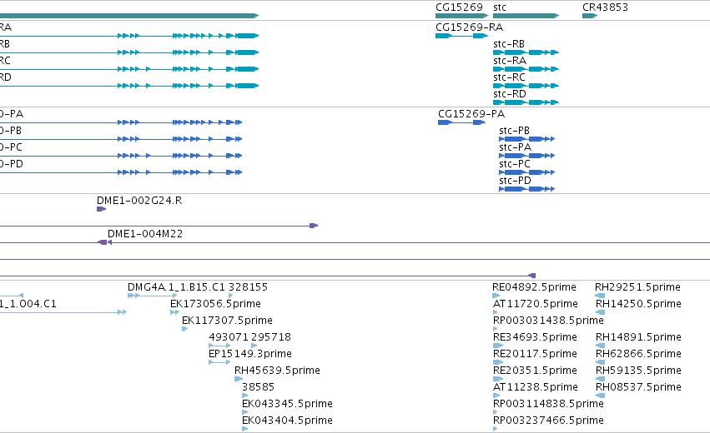Select EK117307.5prime EST label
Viewport: 710px width, 433px height.
tap(227, 321)
